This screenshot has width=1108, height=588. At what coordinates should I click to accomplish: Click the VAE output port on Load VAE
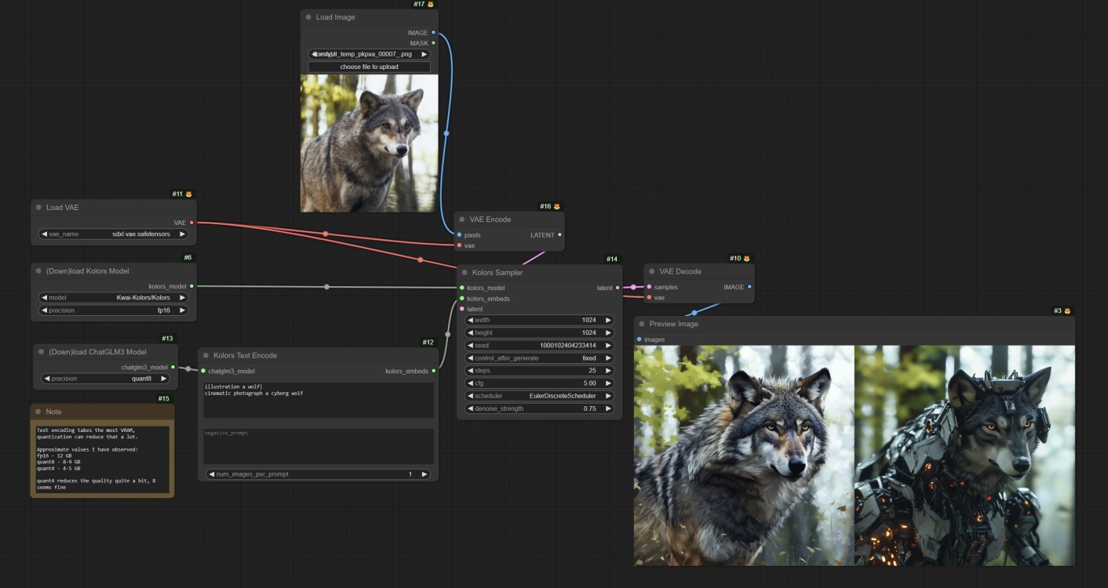[x=191, y=223]
